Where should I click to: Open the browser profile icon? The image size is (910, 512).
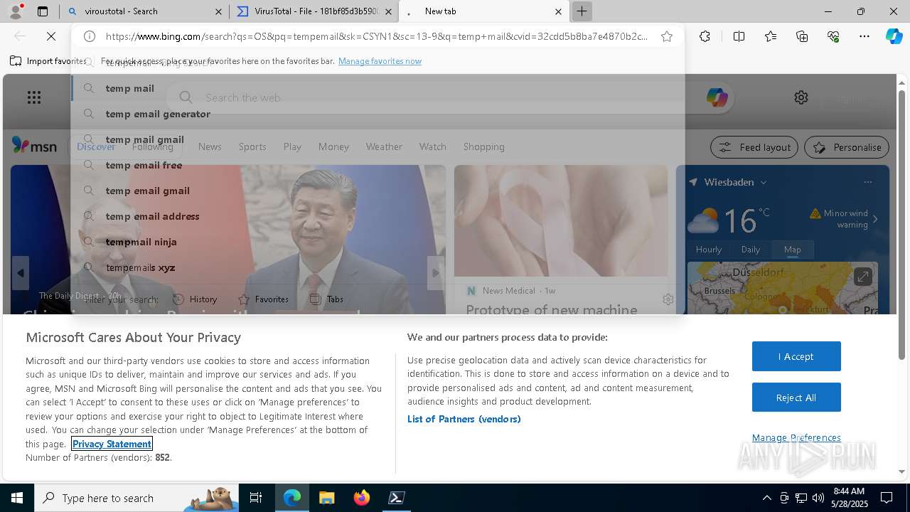(16, 11)
